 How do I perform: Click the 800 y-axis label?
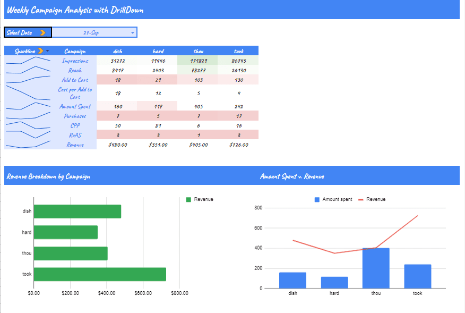click(x=259, y=208)
